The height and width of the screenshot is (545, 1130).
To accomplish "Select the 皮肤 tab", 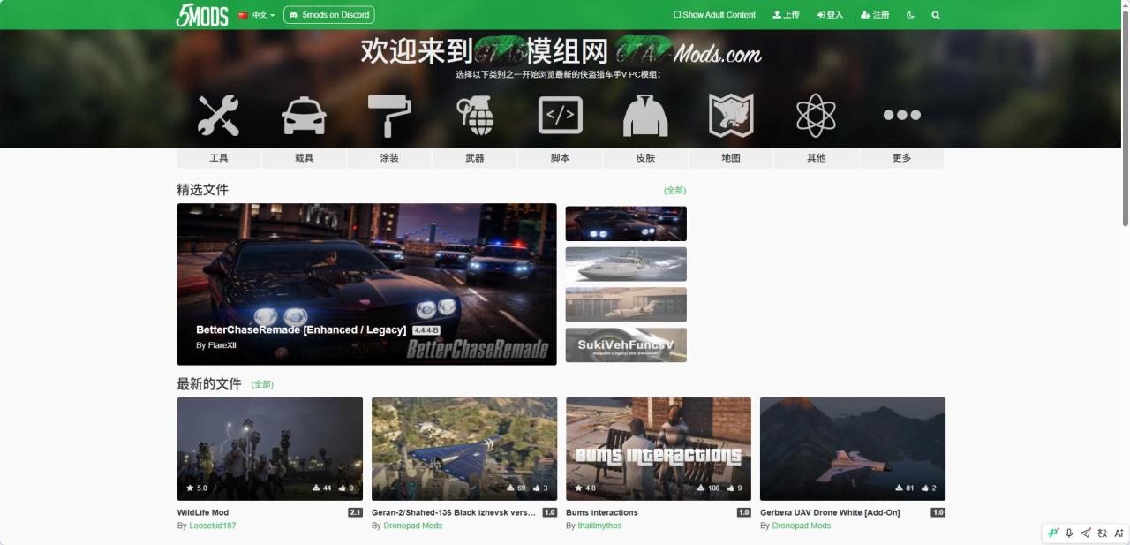I will (645, 158).
